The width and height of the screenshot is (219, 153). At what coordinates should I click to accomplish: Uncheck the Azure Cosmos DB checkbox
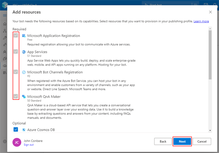[x=16, y=130]
